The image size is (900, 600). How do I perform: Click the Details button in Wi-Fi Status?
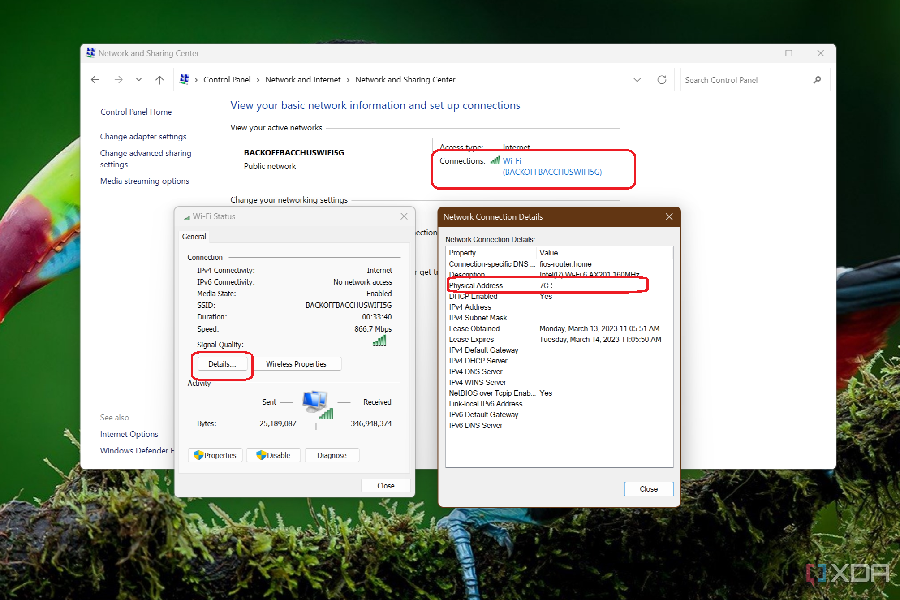click(222, 363)
